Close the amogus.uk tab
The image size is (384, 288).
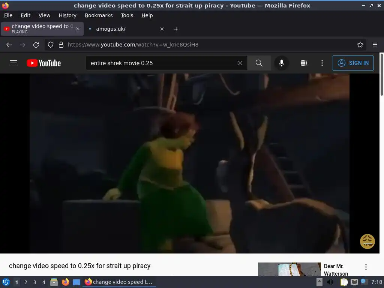tap(162, 29)
